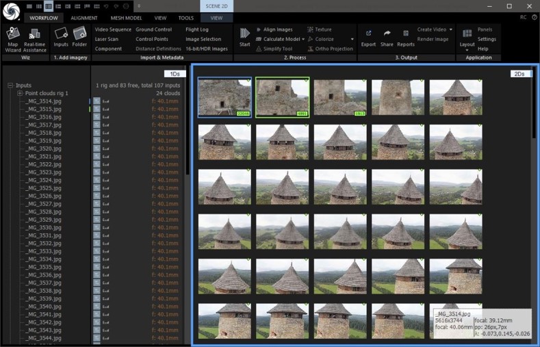Expand the Calculate Model dropdown
This screenshot has width=540, height=347.
[303, 40]
